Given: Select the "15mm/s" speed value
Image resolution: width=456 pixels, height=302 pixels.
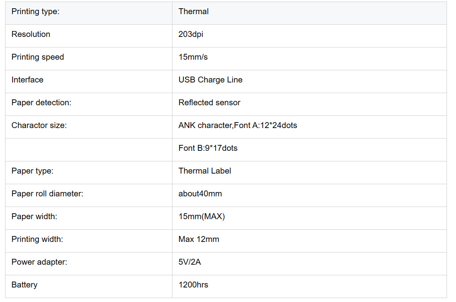Looking at the screenshot, I should tap(193, 57).
